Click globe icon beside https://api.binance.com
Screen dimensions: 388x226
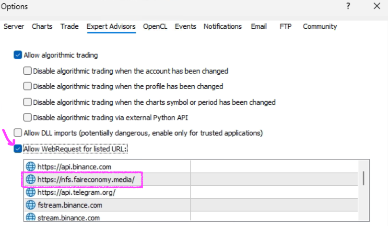tap(31, 167)
